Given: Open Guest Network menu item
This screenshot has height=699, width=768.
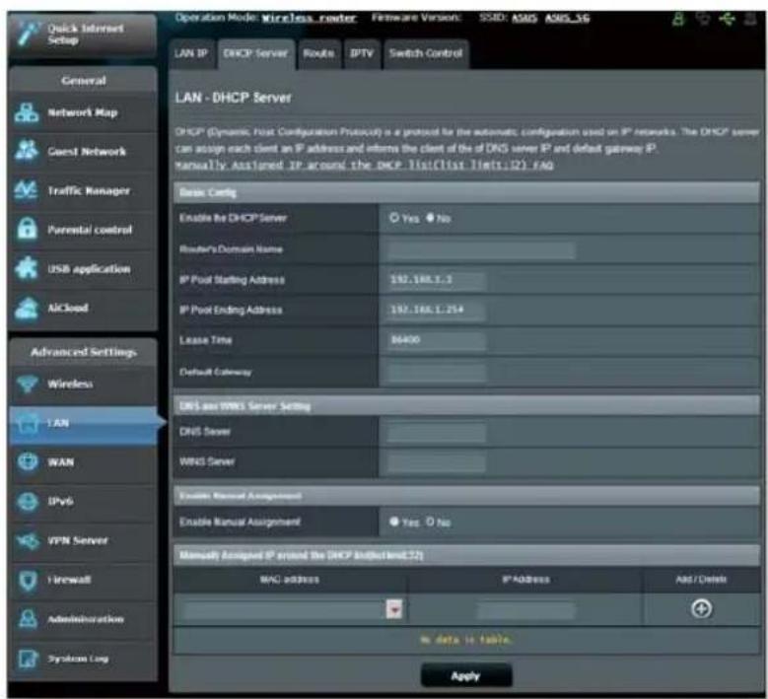Looking at the screenshot, I should point(83,152).
